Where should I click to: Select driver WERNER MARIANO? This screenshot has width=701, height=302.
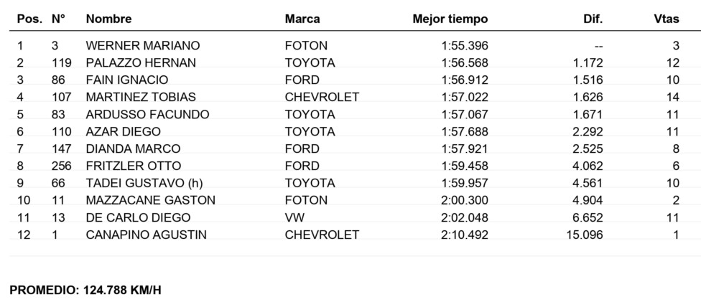click(x=143, y=46)
